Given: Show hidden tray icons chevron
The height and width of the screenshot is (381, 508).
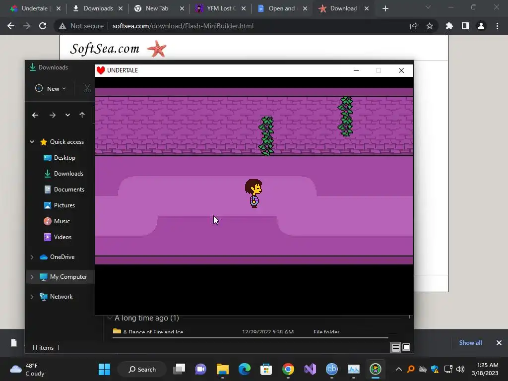Looking at the screenshot, I should click(399, 369).
